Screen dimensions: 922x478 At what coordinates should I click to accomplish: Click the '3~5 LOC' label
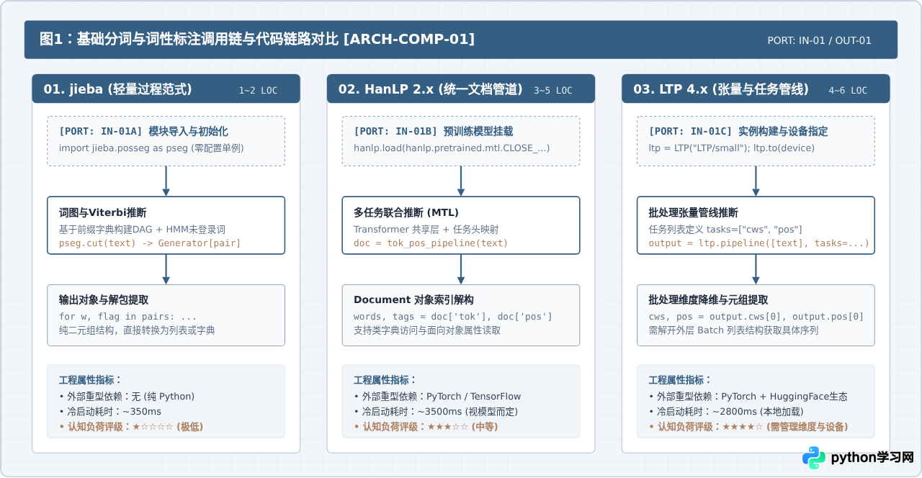(x=552, y=91)
